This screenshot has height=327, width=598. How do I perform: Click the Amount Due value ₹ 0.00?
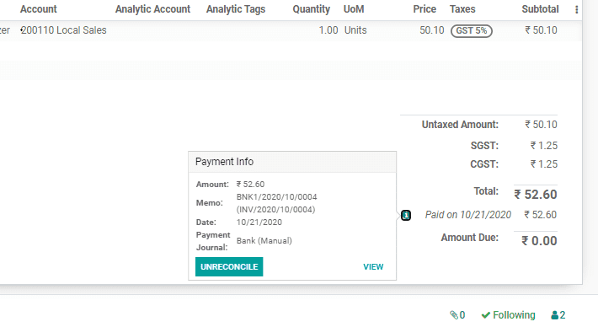(539, 241)
